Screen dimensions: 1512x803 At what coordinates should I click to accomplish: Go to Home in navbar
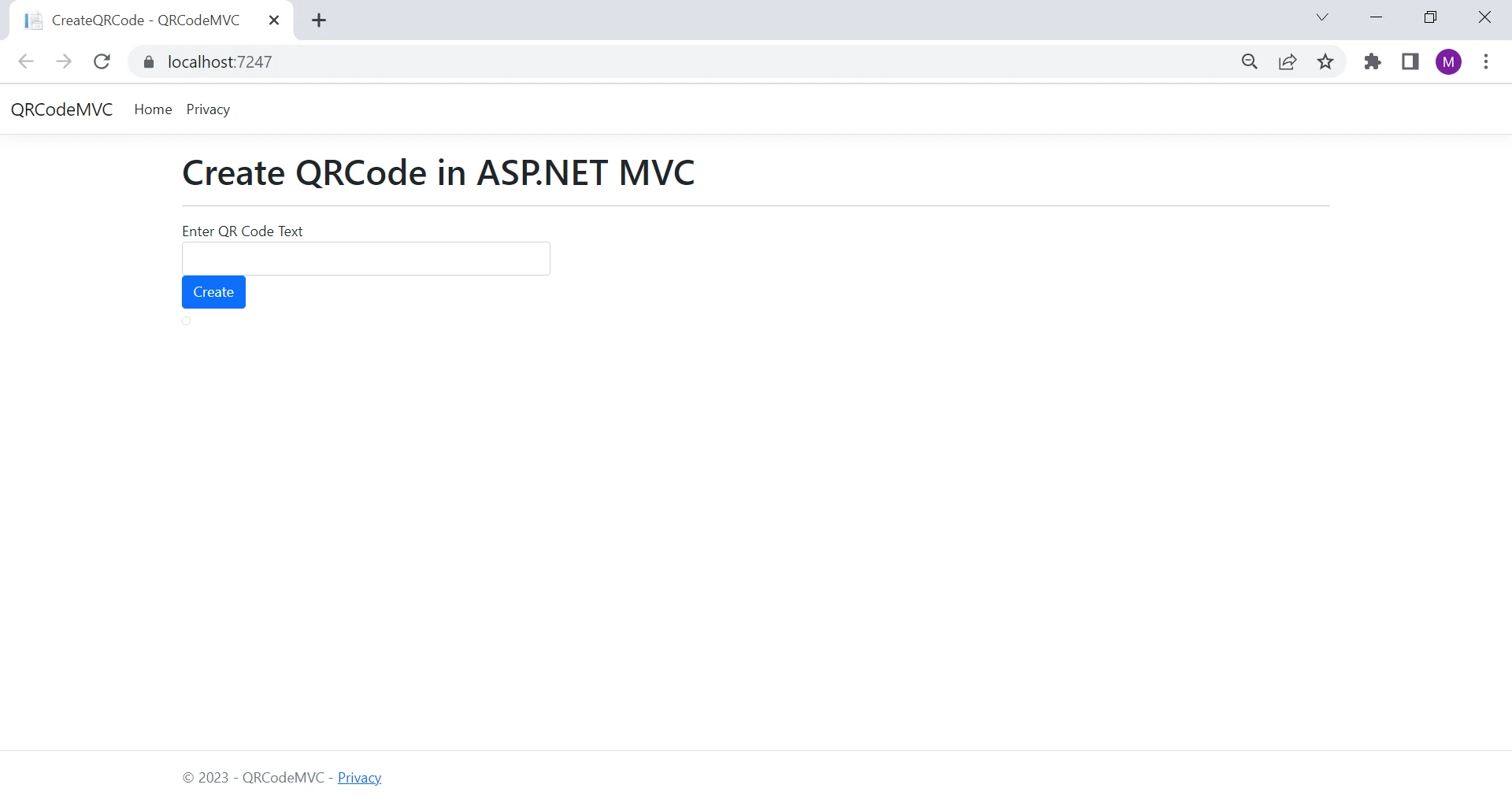point(153,109)
